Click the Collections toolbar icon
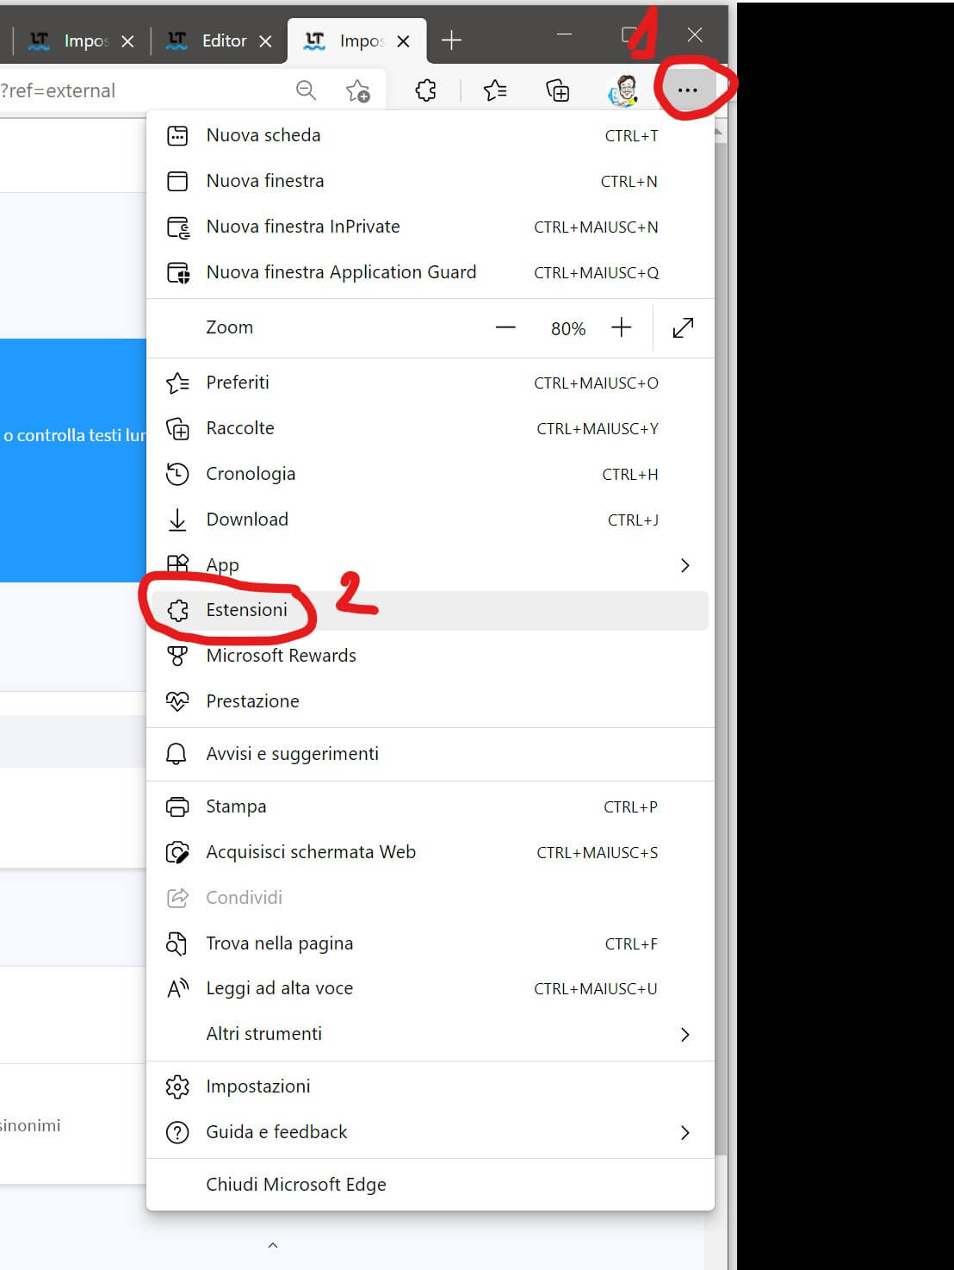The width and height of the screenshot is (954, 1270). 558,90
